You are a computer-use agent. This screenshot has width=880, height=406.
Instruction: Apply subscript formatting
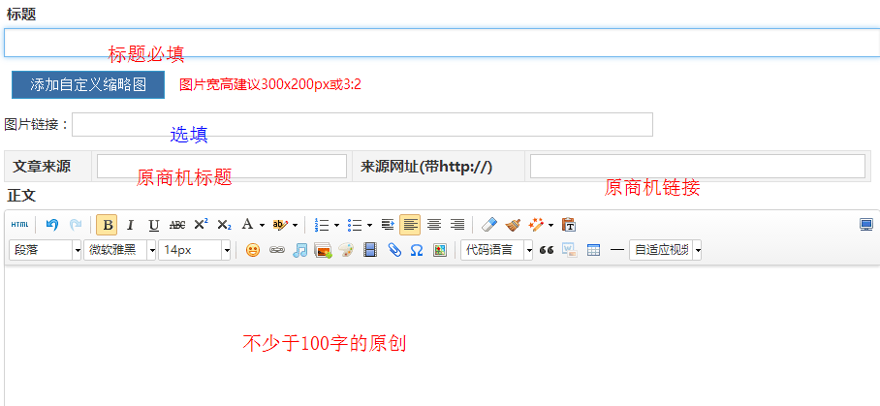224,225
